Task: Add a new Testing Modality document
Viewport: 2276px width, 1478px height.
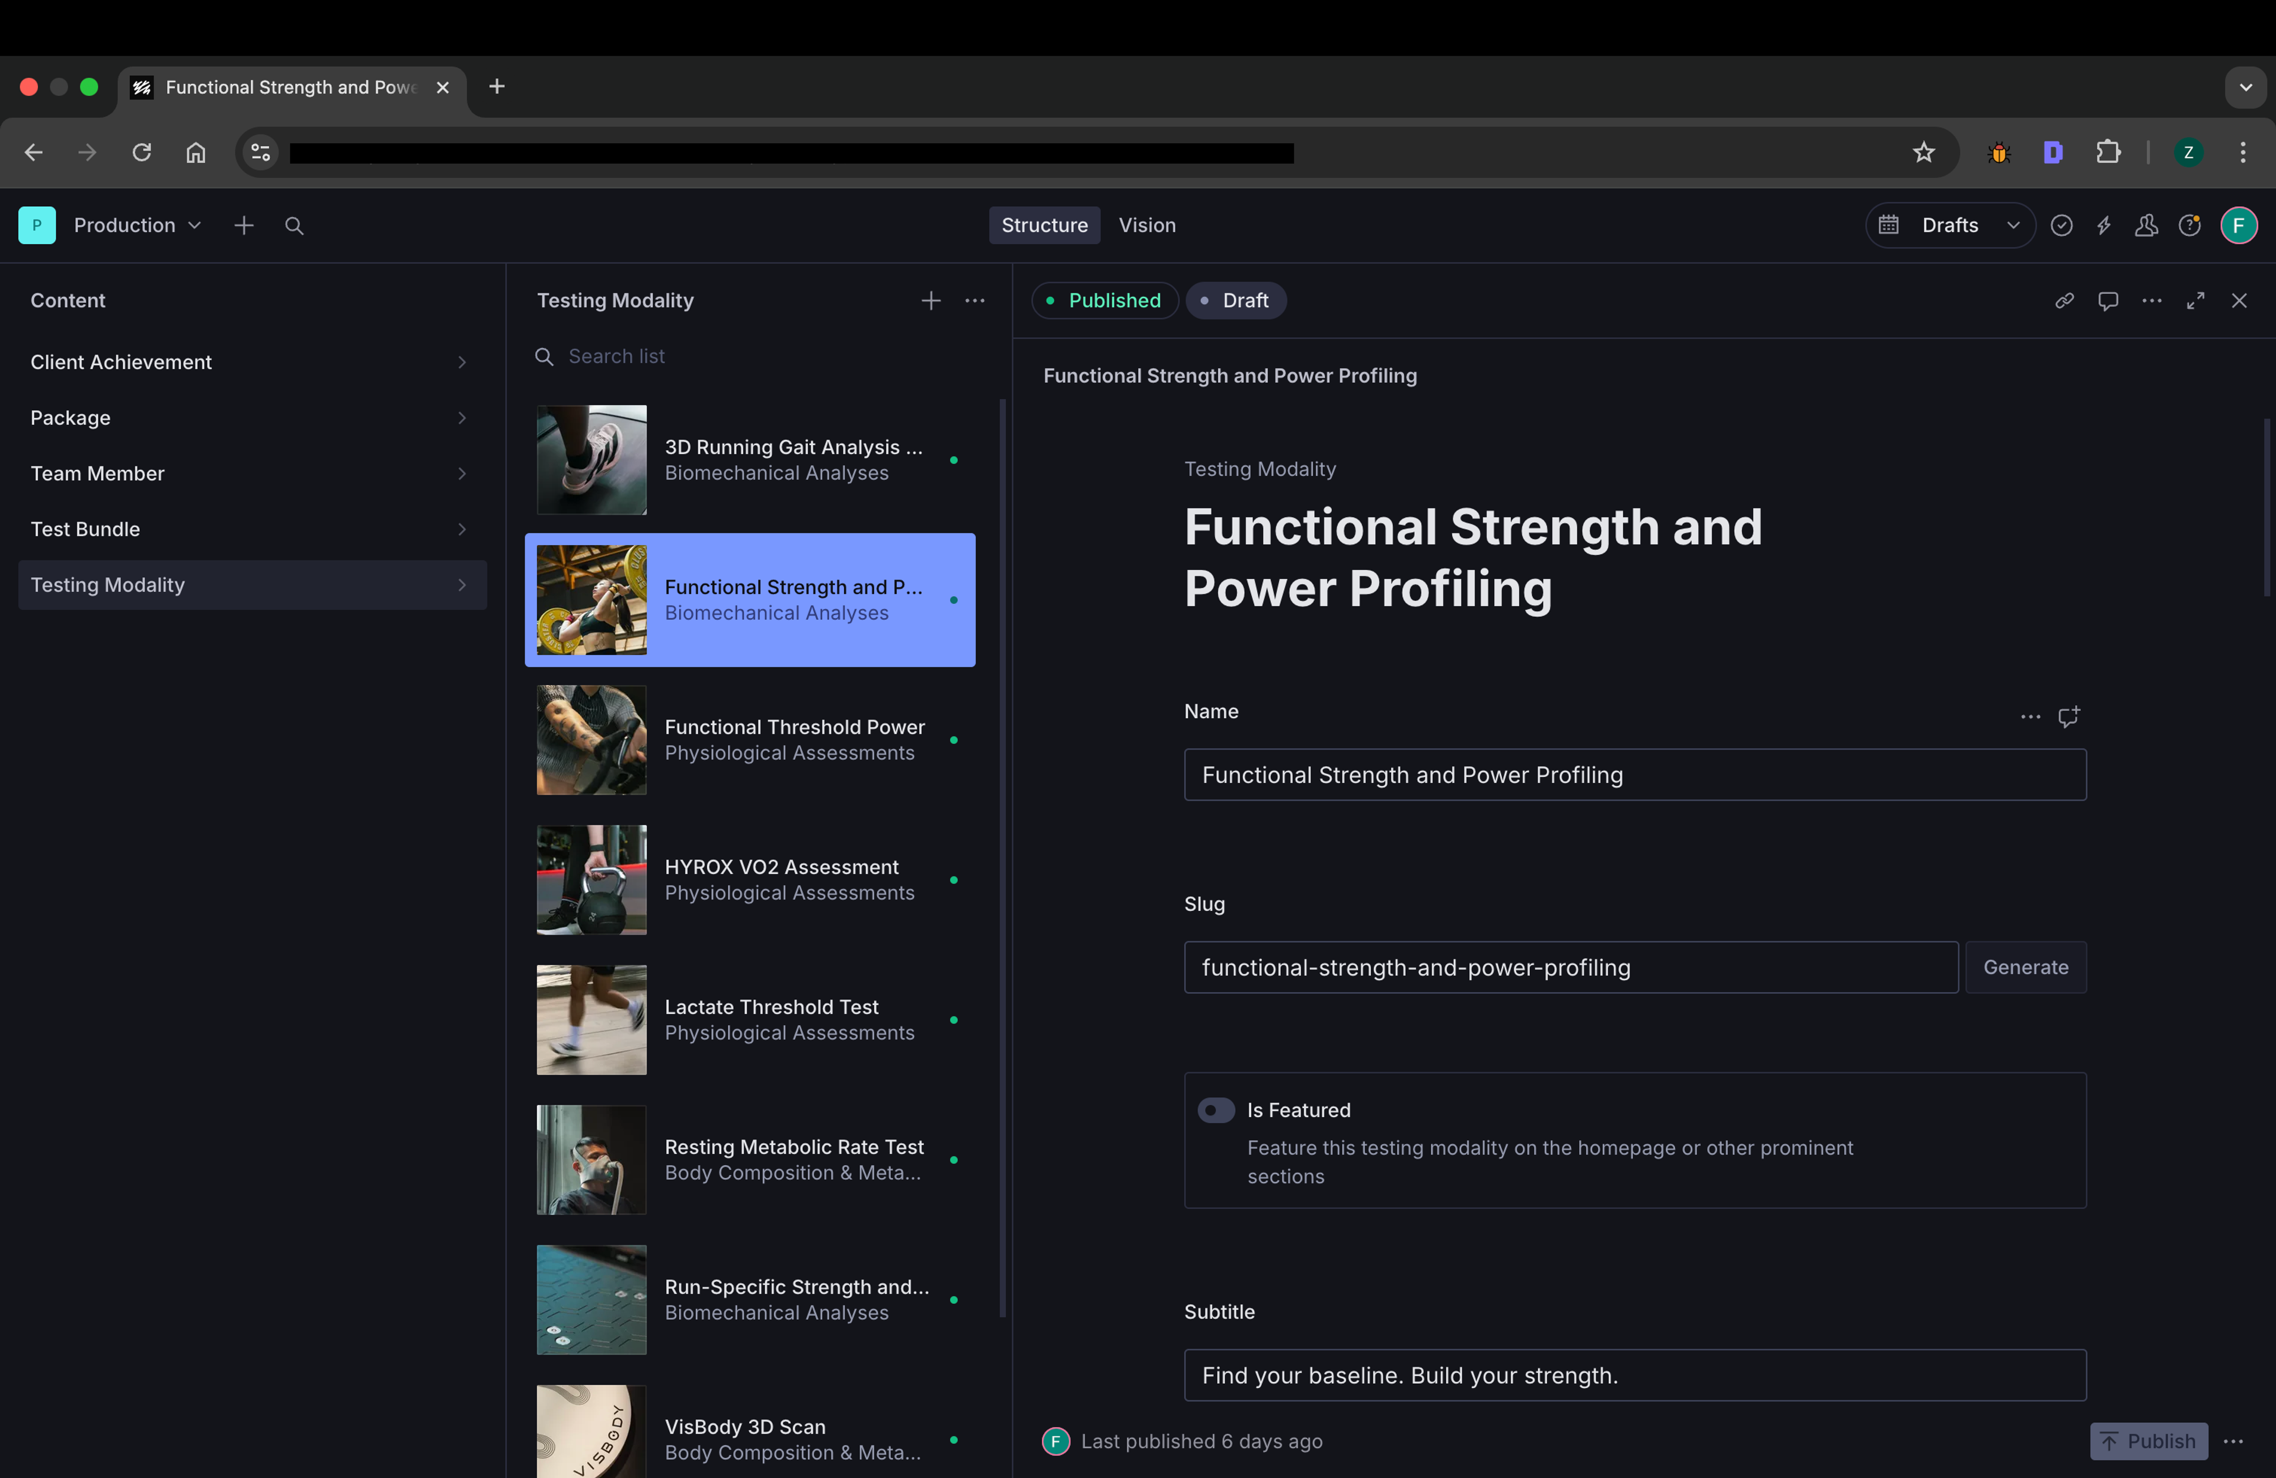Action: click(x=931, y=301)
